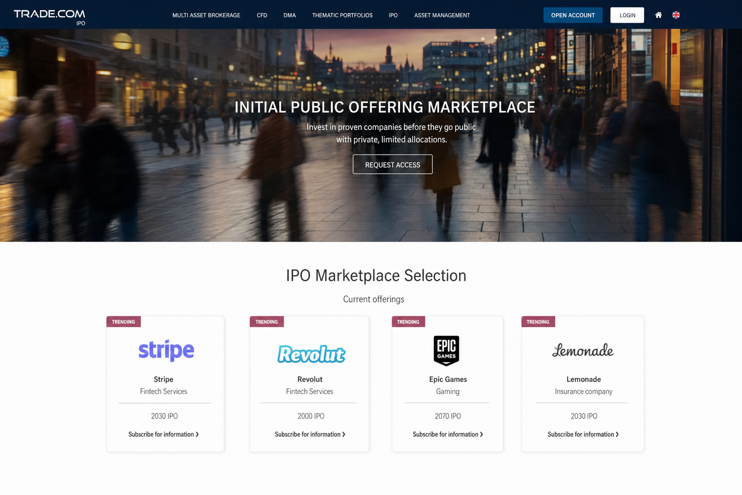This screenshot has width=742, height=495.
Task: Click the '2000 IPO' text
Action: tap(311, 416)
